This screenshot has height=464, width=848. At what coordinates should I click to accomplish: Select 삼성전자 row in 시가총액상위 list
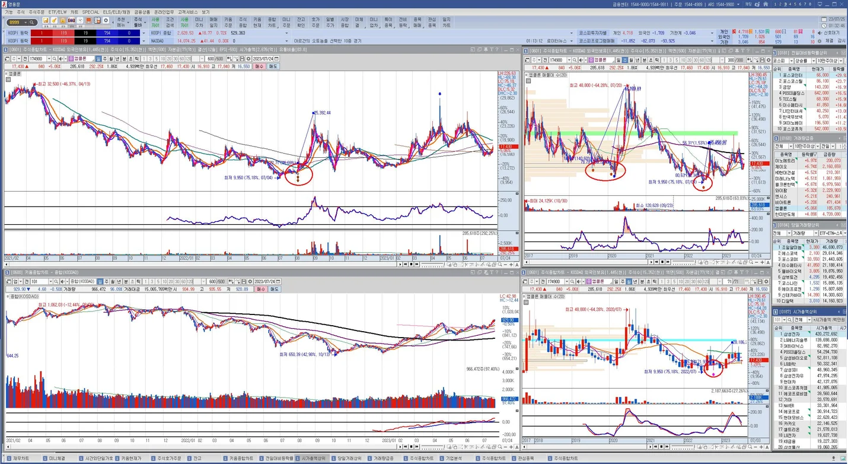click(809, 334)
